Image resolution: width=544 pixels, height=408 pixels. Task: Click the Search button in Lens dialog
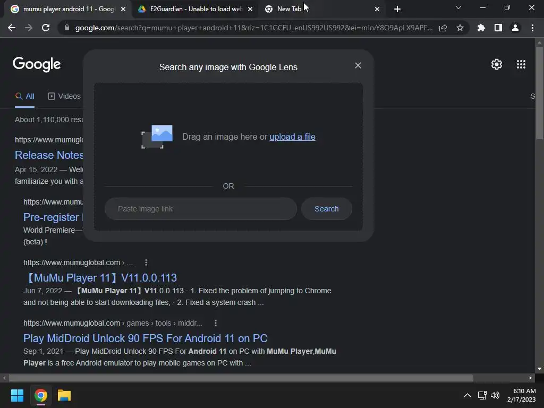coord(327,209)
